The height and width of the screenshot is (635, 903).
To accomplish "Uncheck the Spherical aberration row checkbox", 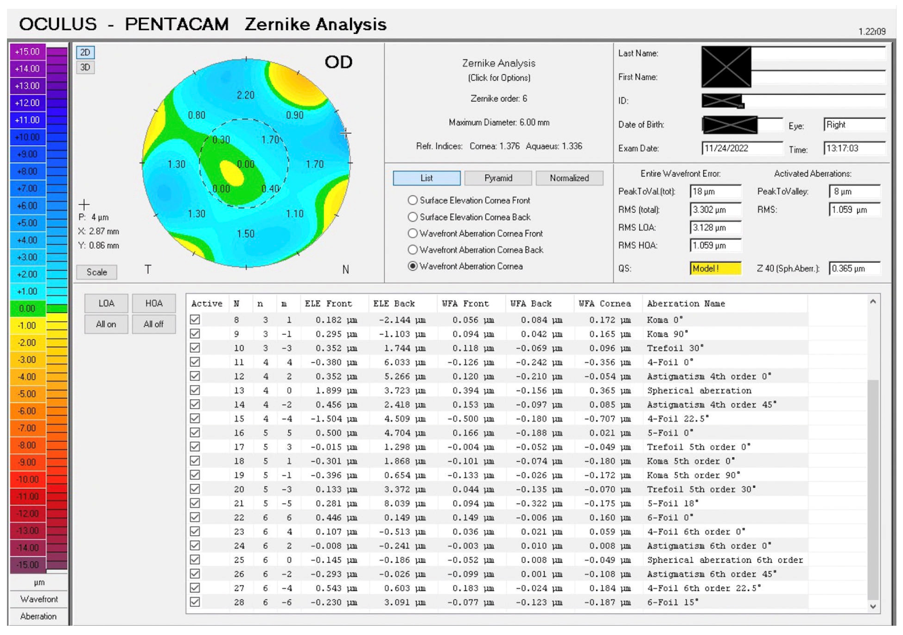I will pyautogui.click(x=195, y=390).
